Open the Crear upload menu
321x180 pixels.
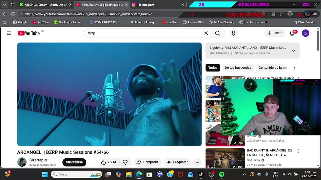pyautogui.click(x=274, y=33)
